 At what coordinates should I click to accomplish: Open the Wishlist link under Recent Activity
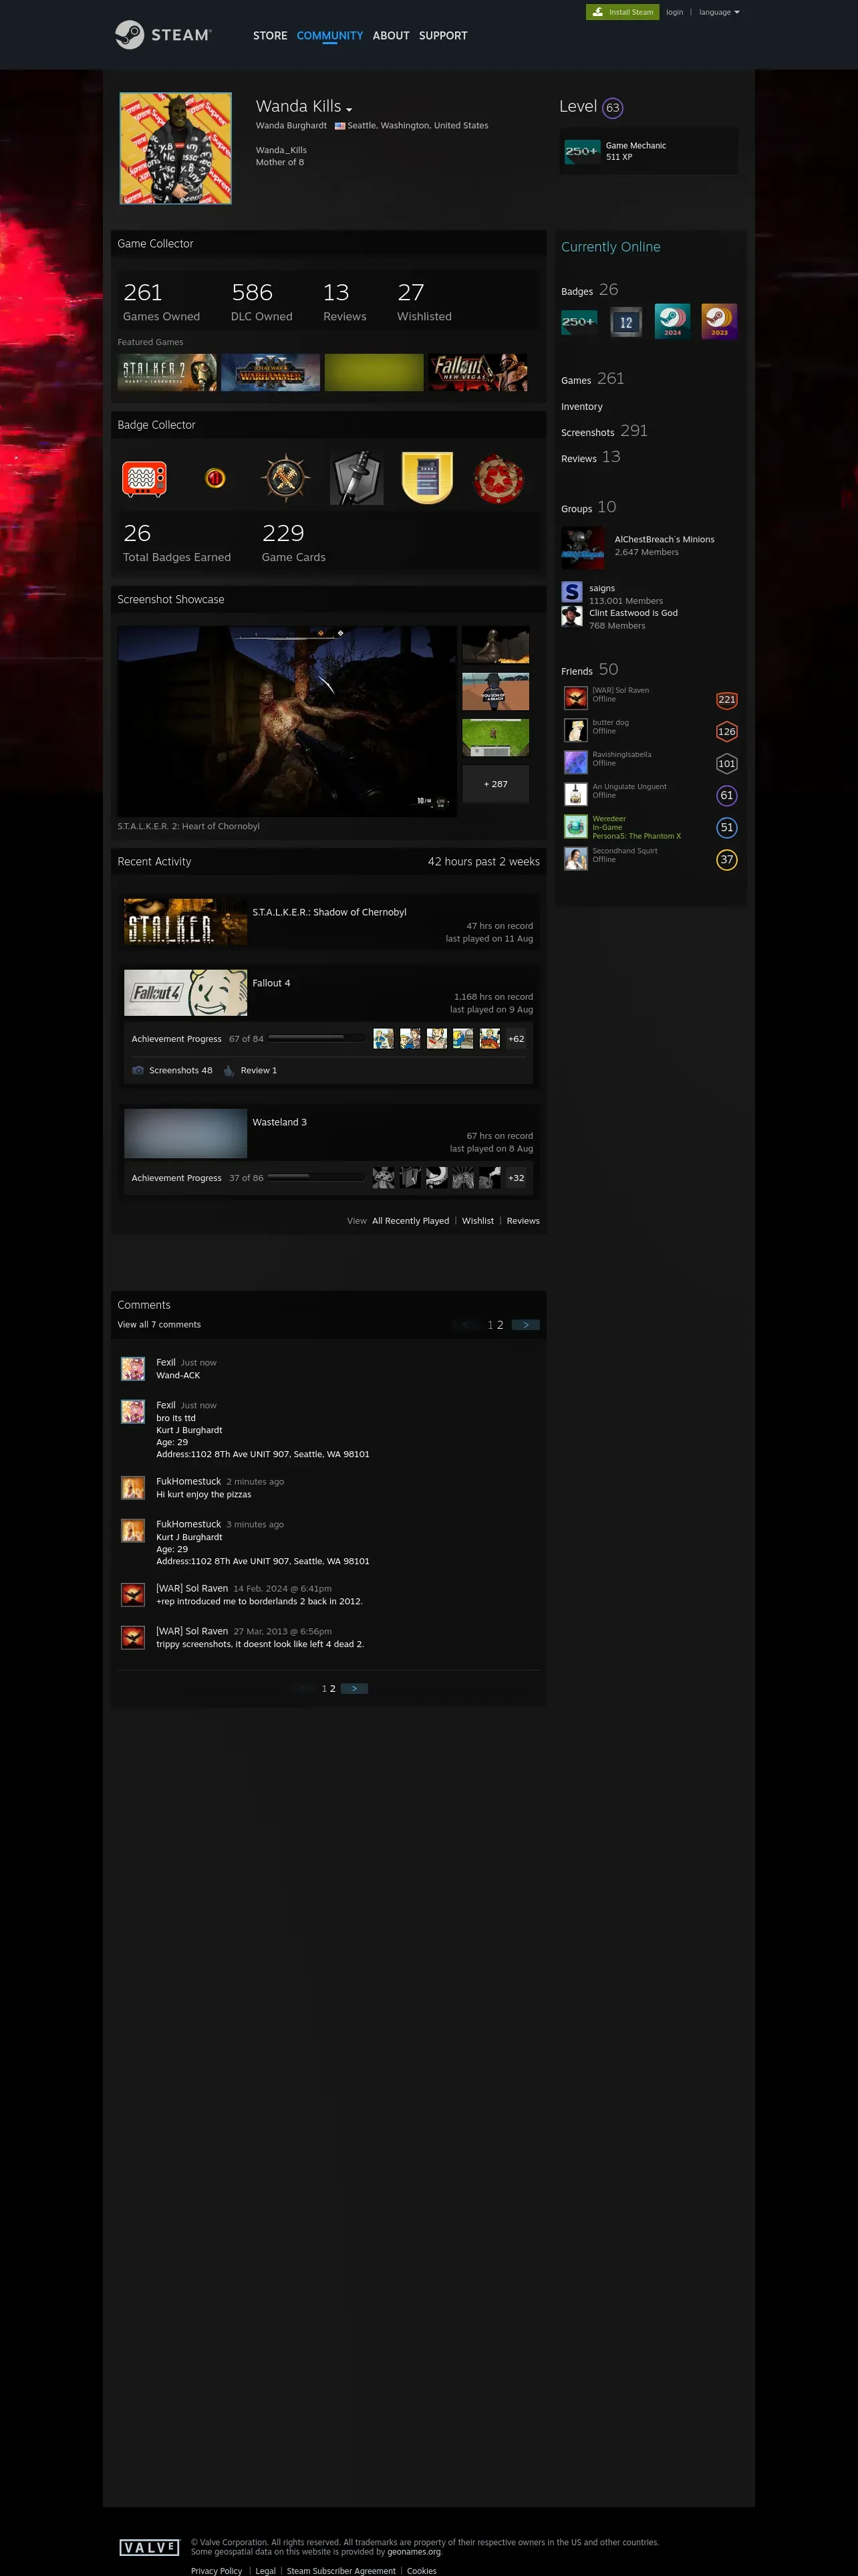[x=477, y=1221]
